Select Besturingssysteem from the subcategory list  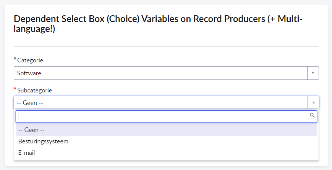(x=43, y=141)
